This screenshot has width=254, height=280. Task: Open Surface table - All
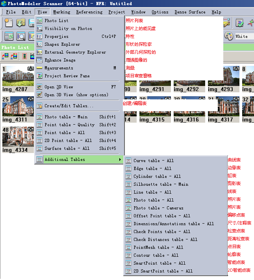pyautogui.click(x=80, y=148)
